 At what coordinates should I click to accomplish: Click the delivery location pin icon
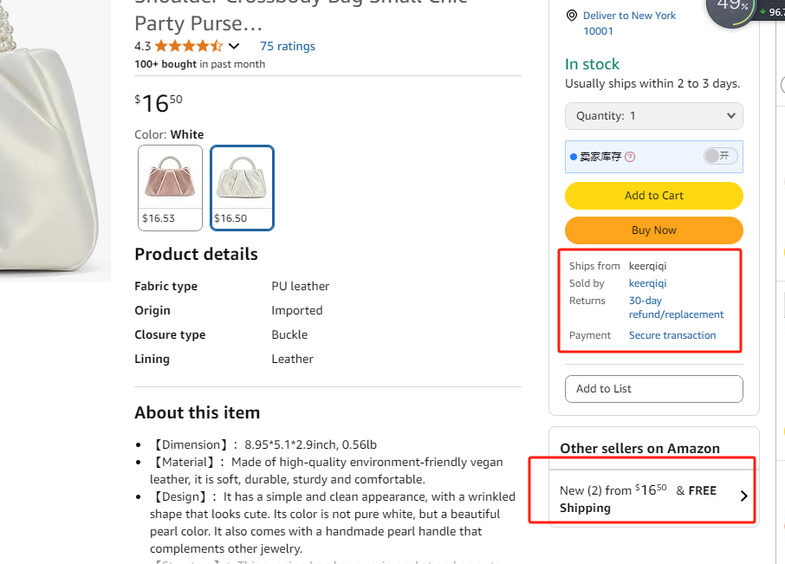tap(572, 16)
